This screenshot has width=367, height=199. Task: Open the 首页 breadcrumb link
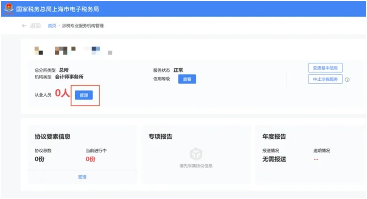pos(52,26)
